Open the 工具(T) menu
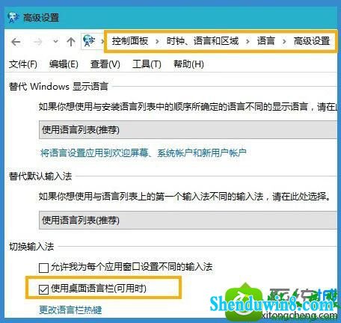Viewport: 341px width, 323px height. (147, 64)
